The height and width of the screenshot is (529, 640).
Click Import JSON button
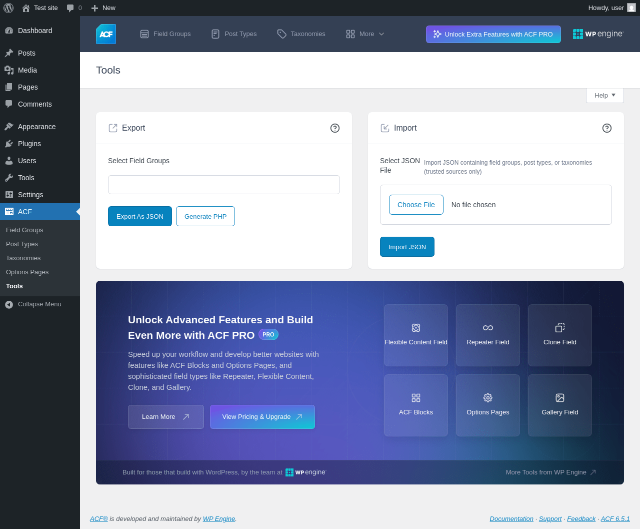point(407,247)
